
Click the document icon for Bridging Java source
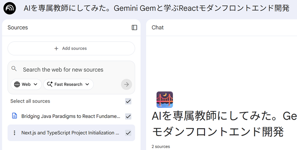(x=14, y=116)
